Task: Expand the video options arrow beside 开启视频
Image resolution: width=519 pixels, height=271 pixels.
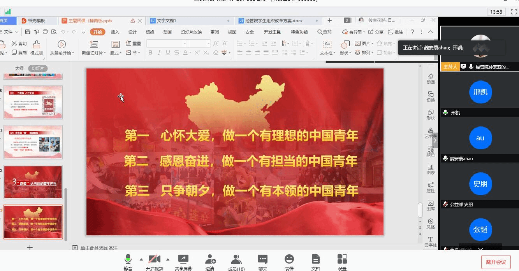Action: (168, 259)
